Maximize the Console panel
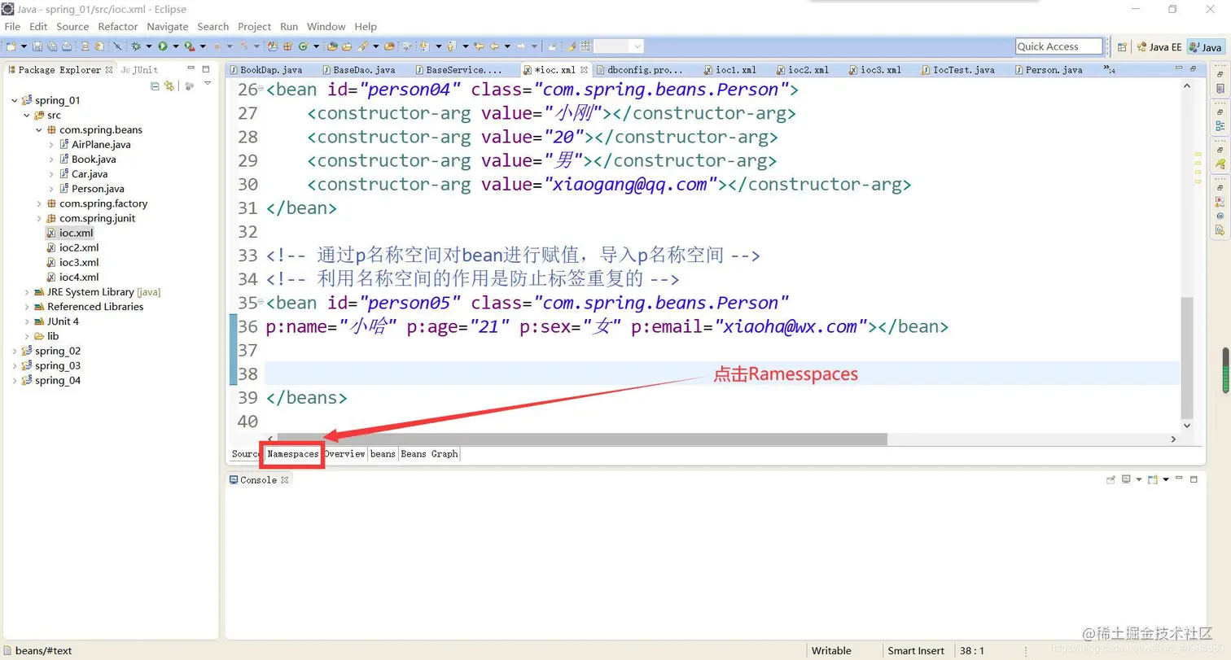 pyautogui.click(x=1194, y=479)
